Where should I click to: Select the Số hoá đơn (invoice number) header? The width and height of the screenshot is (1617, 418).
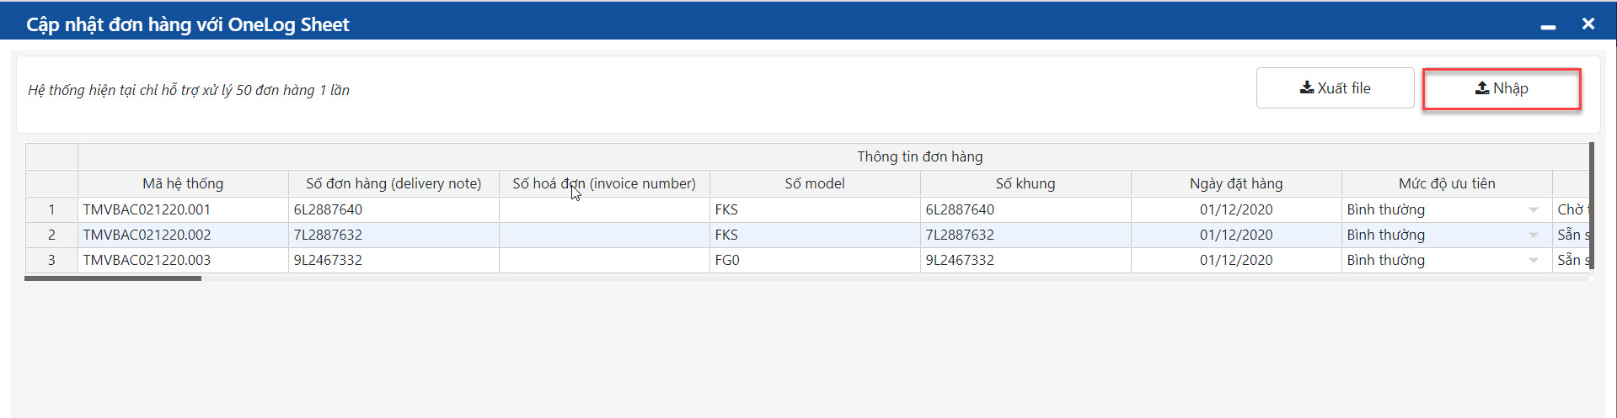[604, 183]
